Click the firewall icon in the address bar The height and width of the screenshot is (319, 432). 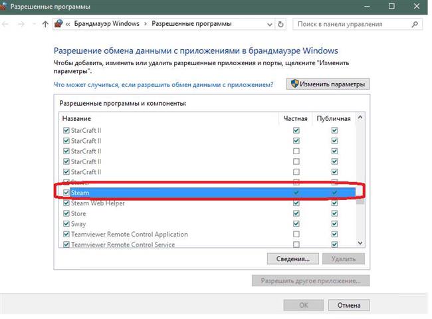click(x=58, y=24)
